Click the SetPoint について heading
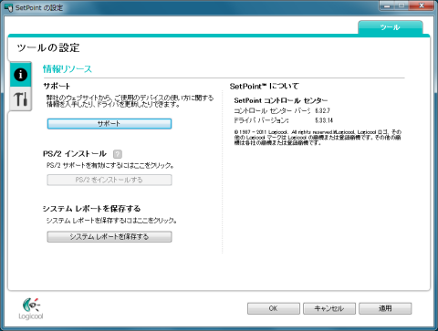Screen dimensions: 438x331 pyautogui.click(x=264, y=87)
